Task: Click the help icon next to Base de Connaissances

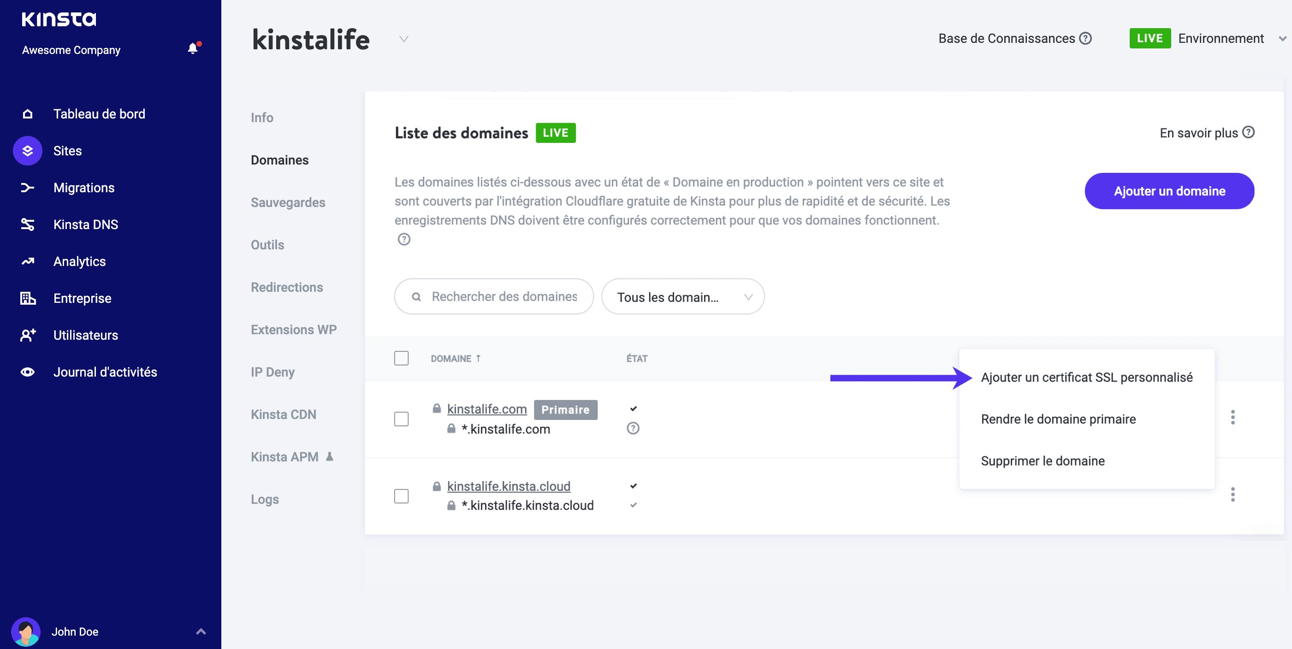Action: [1085, 38]
